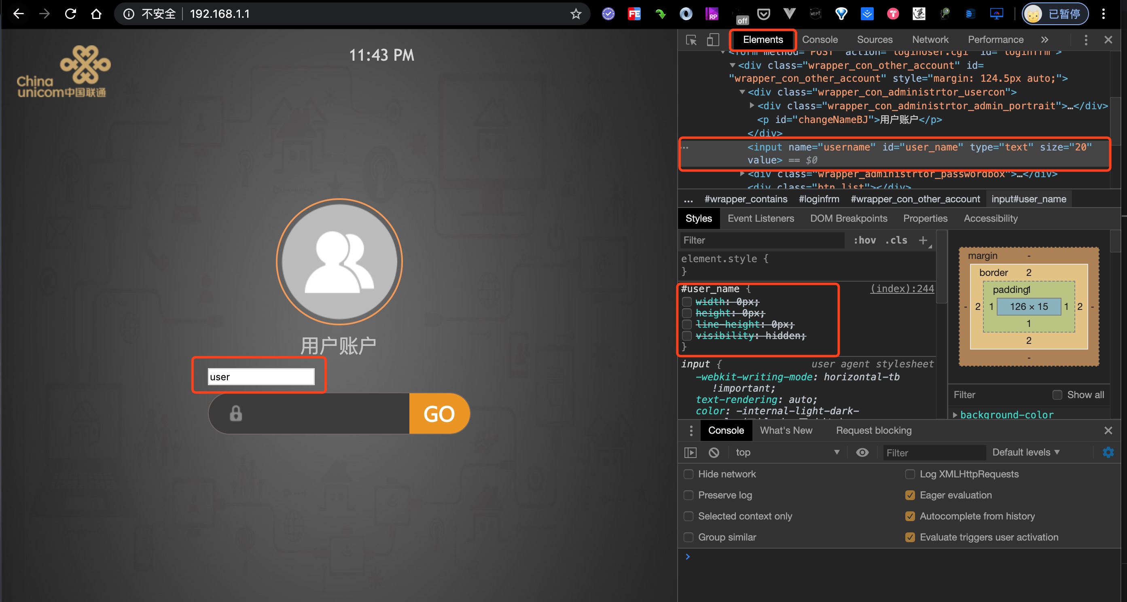The width and height of the screenshot is (1127, 602).
Task: Click the browser back arrow
Action: 18,14
